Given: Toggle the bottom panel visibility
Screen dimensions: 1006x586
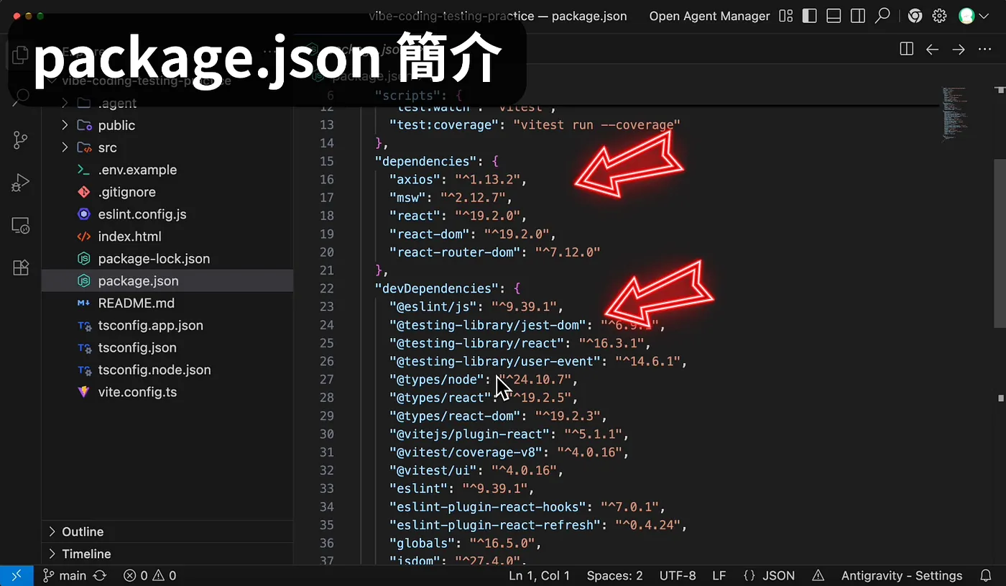Looking at the screenshot, I should [x=834, y=16].
